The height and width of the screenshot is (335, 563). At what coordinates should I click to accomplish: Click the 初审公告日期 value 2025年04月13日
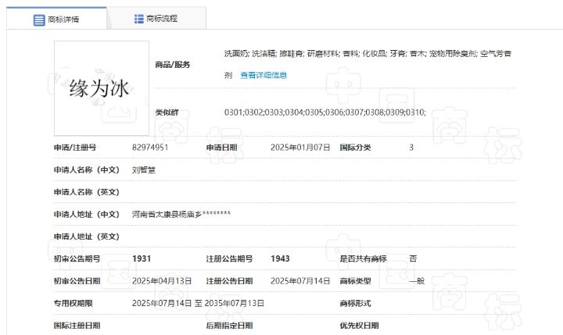tap(163, 280)
